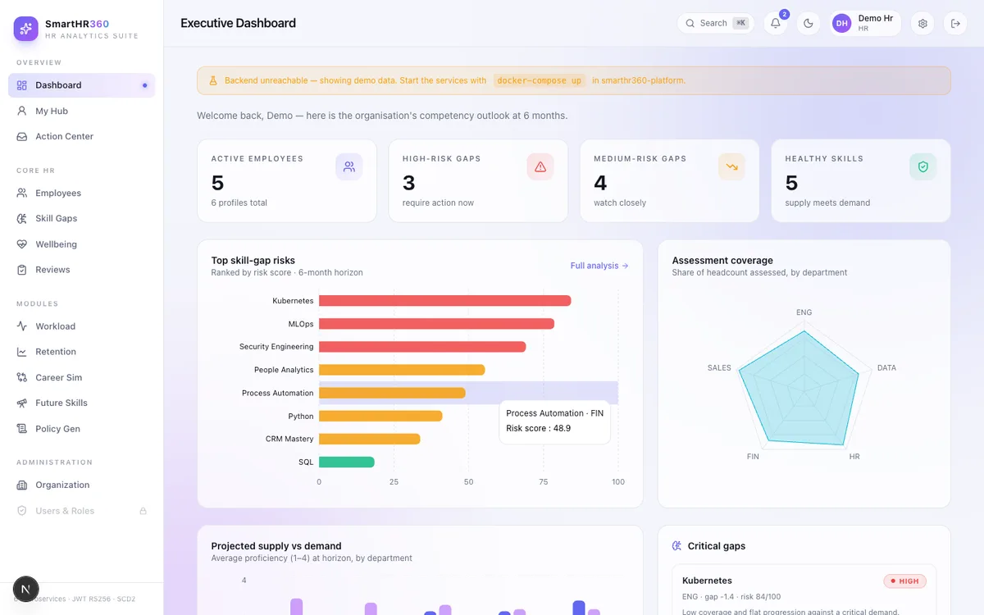Open Employees section

click(82, 193)
